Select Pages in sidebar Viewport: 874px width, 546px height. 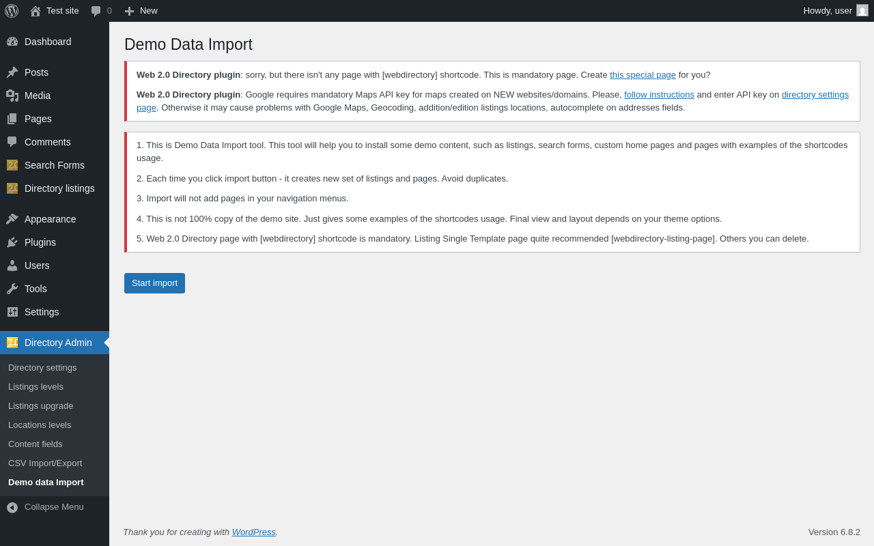(38, 119)
